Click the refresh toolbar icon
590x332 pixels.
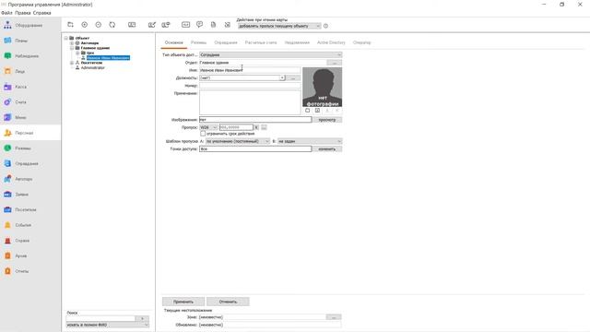pyautogui.click(x=112, y=25)
